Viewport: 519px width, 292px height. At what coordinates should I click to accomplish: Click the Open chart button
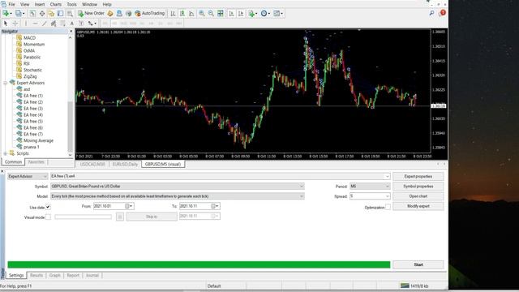[418, 196]
